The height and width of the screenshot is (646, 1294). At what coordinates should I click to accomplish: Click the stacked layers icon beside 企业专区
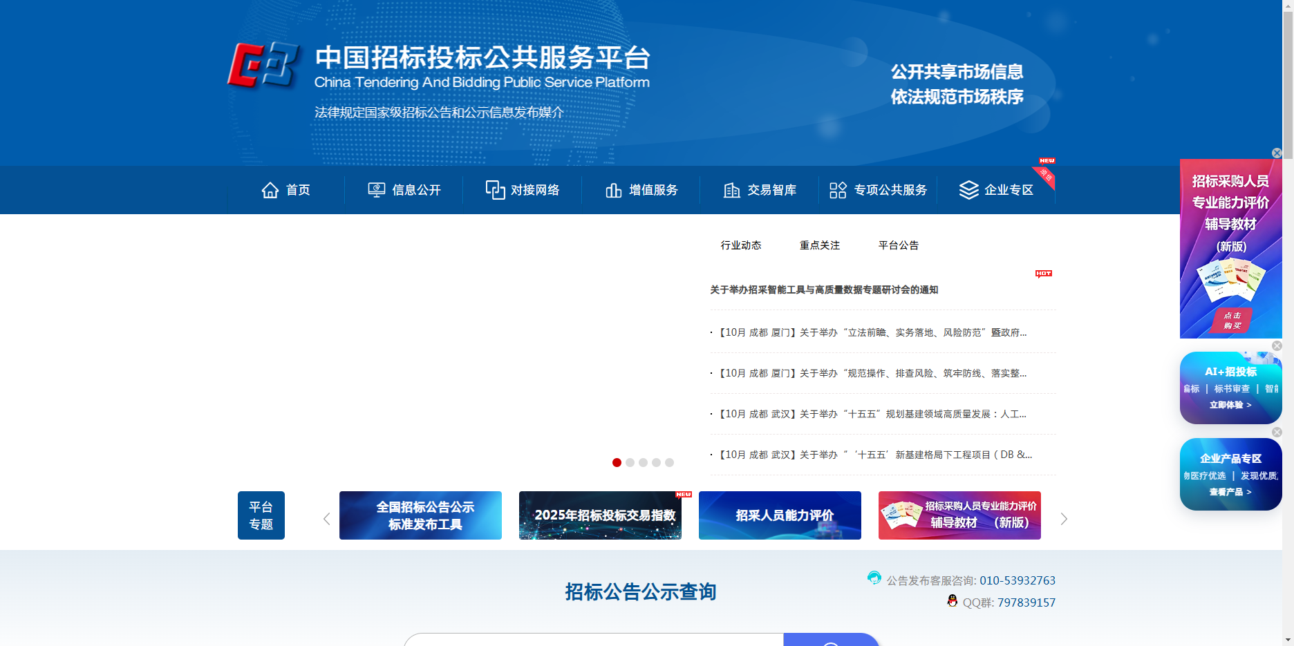969,190
